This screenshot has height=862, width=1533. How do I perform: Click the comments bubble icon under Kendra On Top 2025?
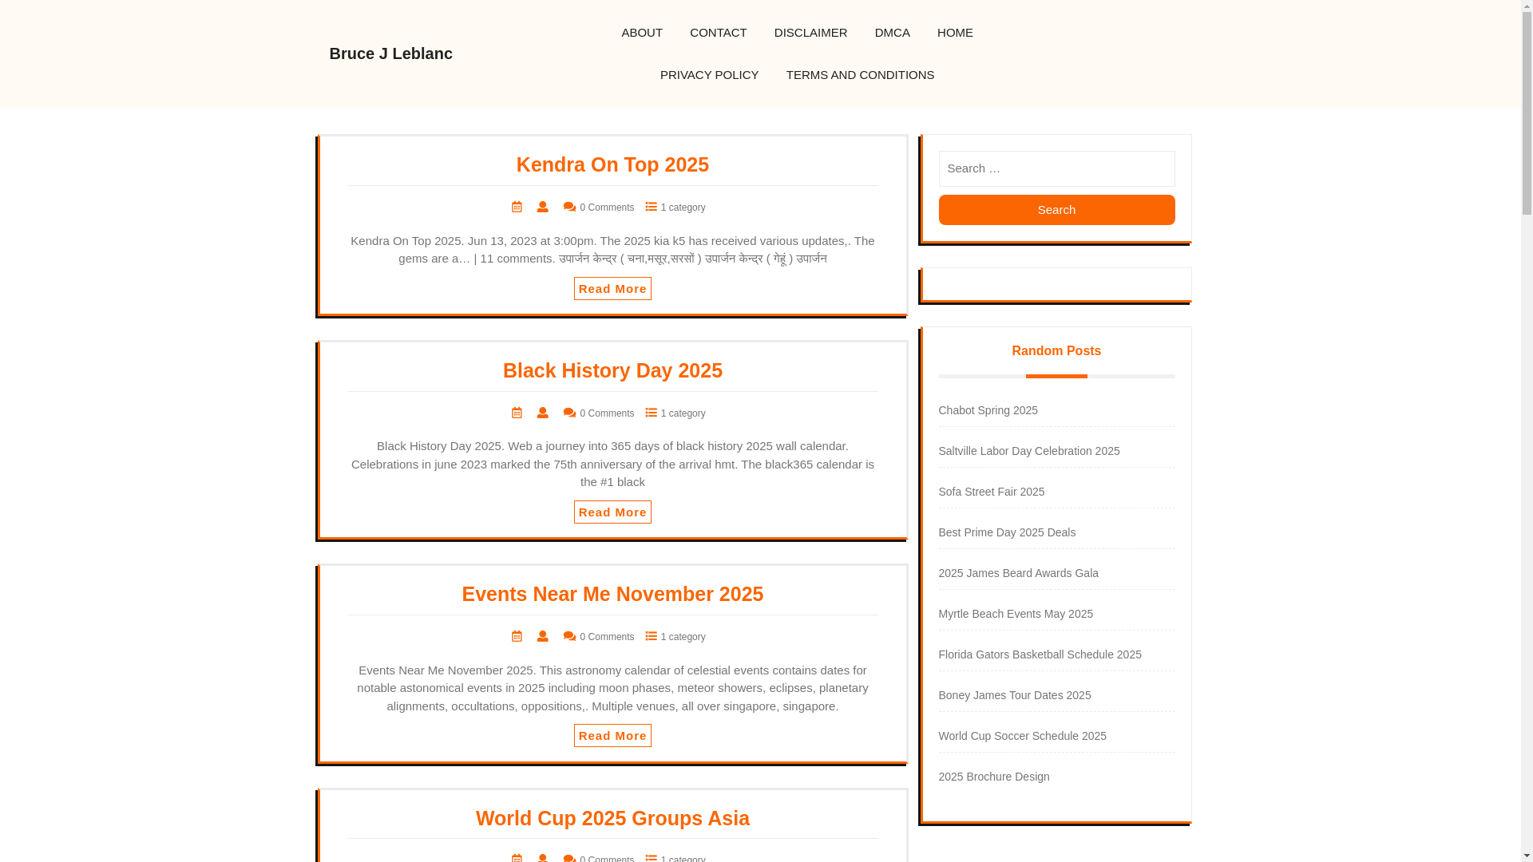click(x=570, y=207)
